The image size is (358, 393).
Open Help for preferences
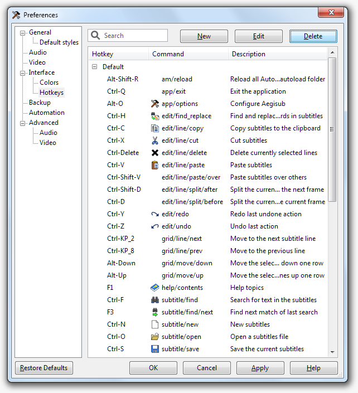pos(313,368)
